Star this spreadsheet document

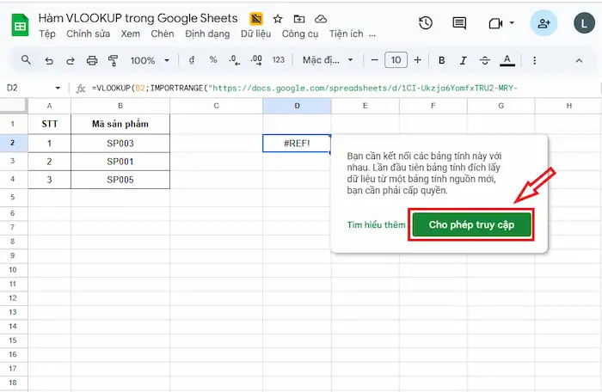[277, 18]
